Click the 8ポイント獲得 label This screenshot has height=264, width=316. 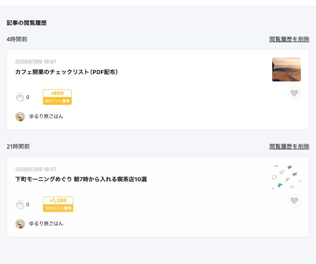coord(57,101)
